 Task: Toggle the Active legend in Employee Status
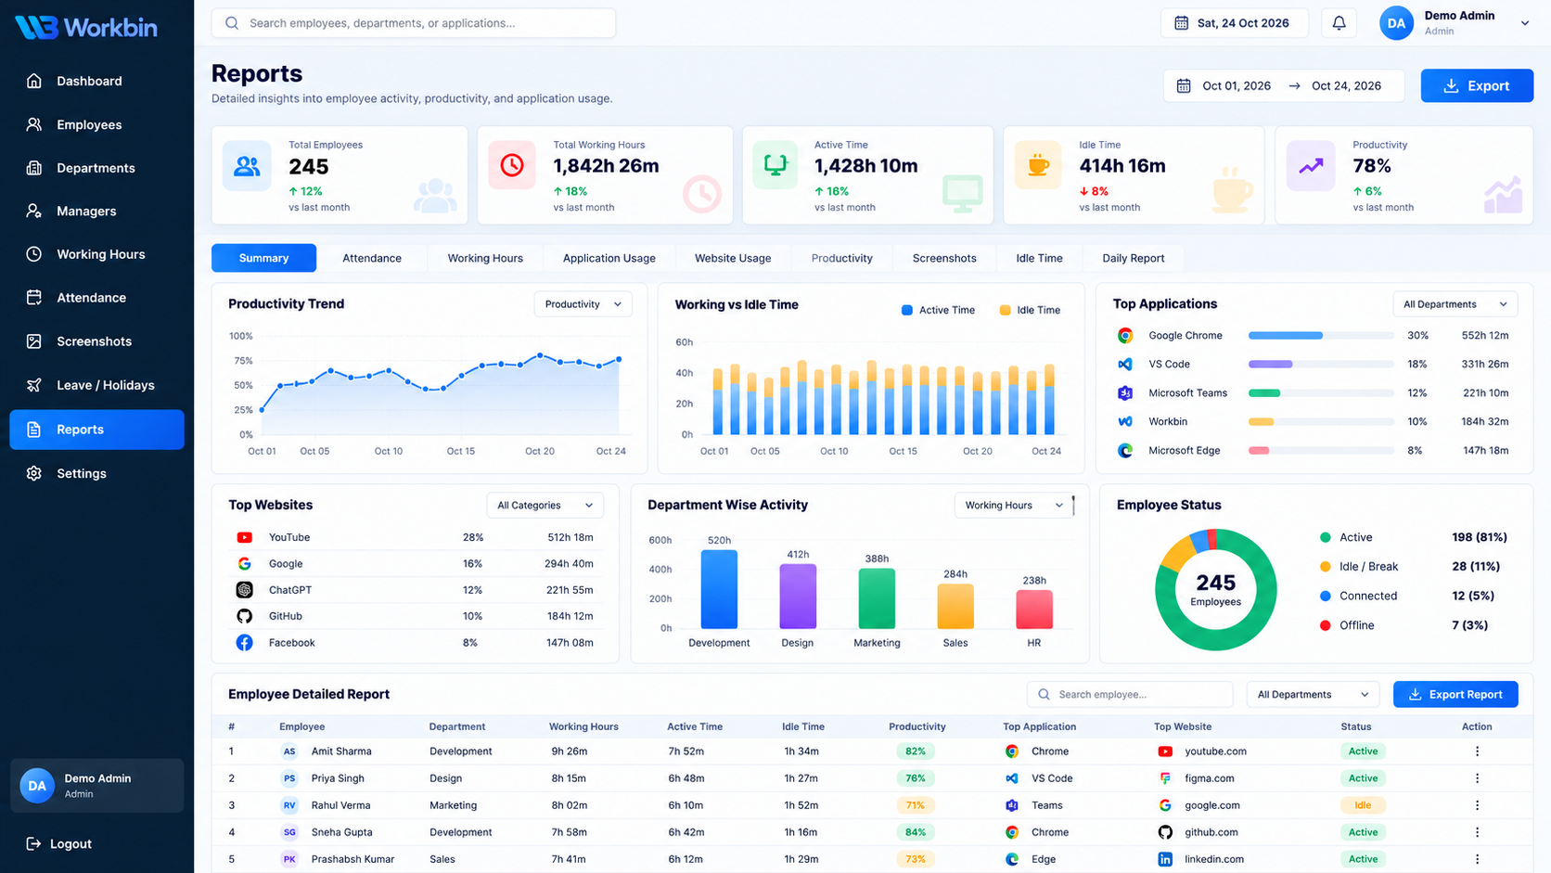(1346, 537)
